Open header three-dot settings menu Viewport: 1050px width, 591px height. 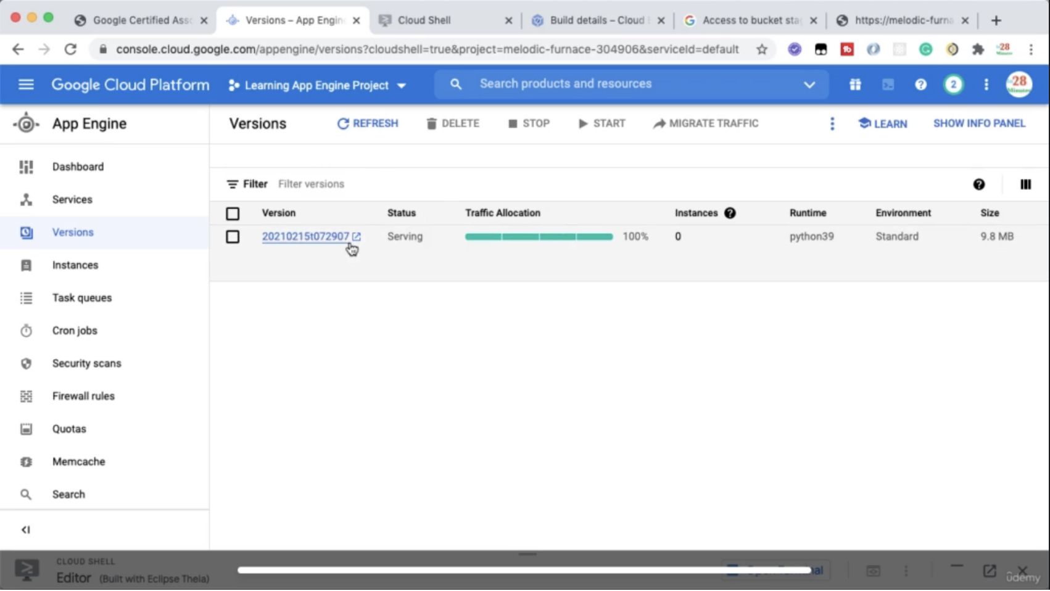click(x=986, y=85)
